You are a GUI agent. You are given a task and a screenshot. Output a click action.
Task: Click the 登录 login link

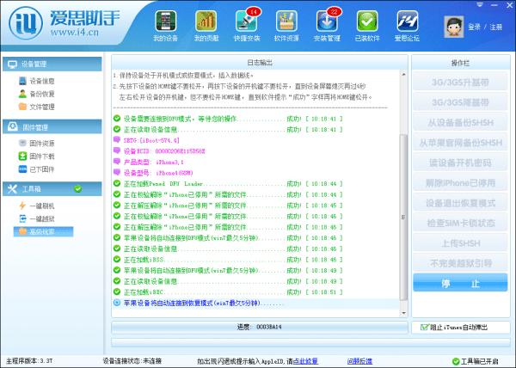pyautogui.click(x=474, y=27)
